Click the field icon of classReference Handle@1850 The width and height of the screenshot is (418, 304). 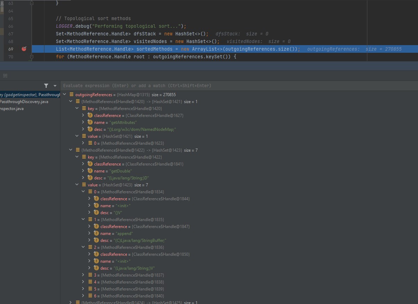point(97,254)
